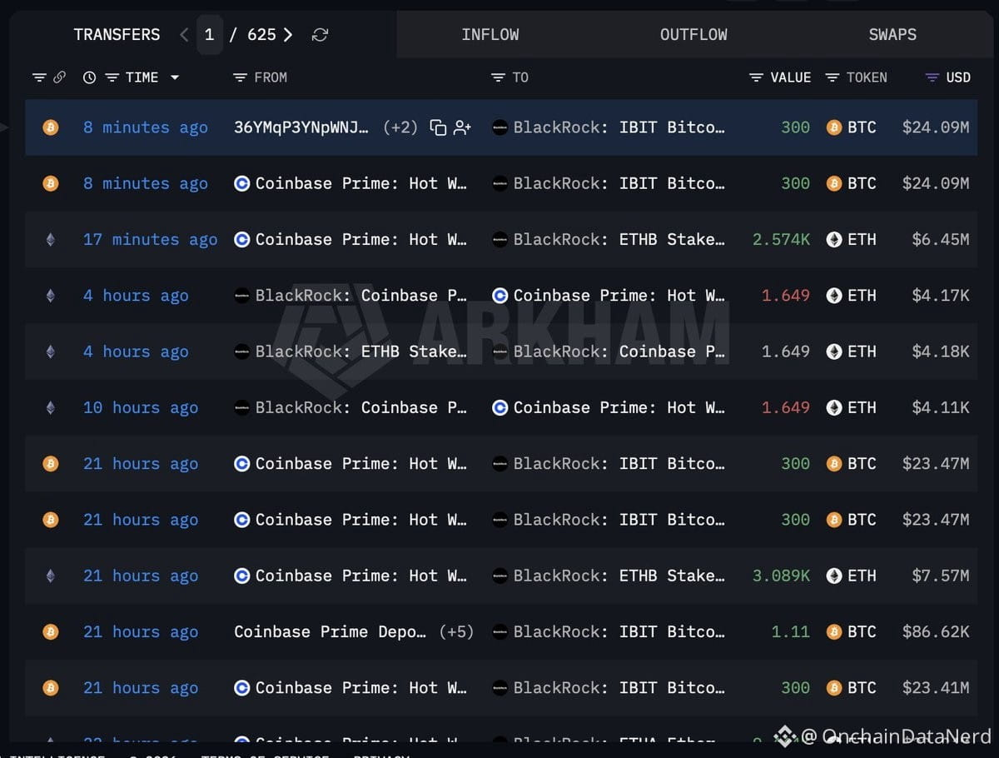Copy address 36YMqP3YNpWNJ

pos(438,127)
